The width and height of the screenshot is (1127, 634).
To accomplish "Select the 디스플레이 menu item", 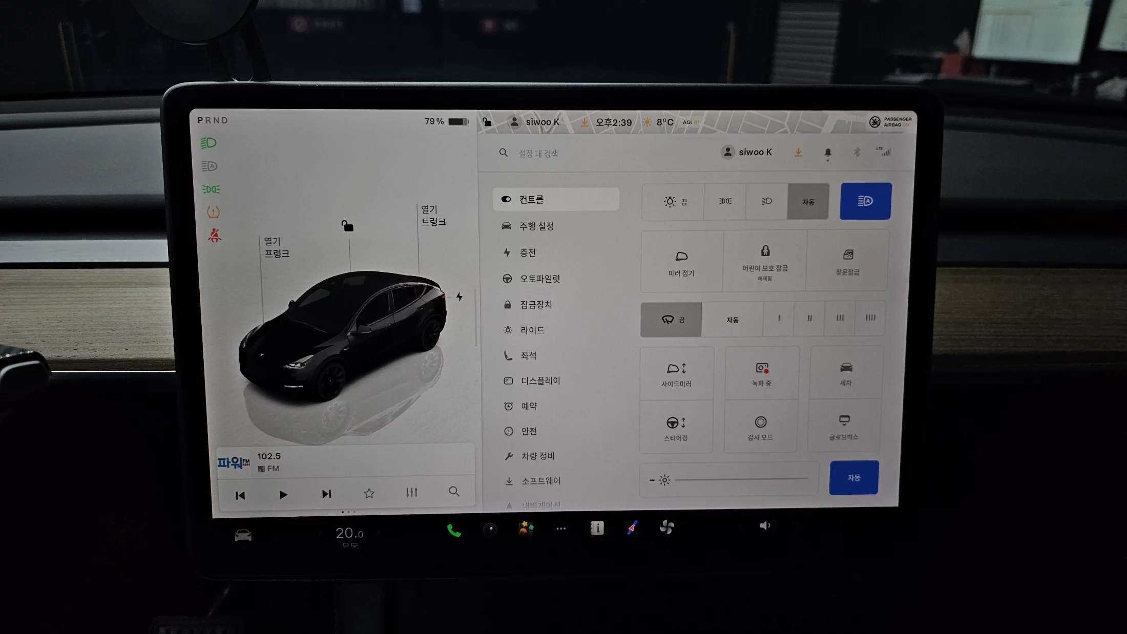I will [x=540, y=381].
